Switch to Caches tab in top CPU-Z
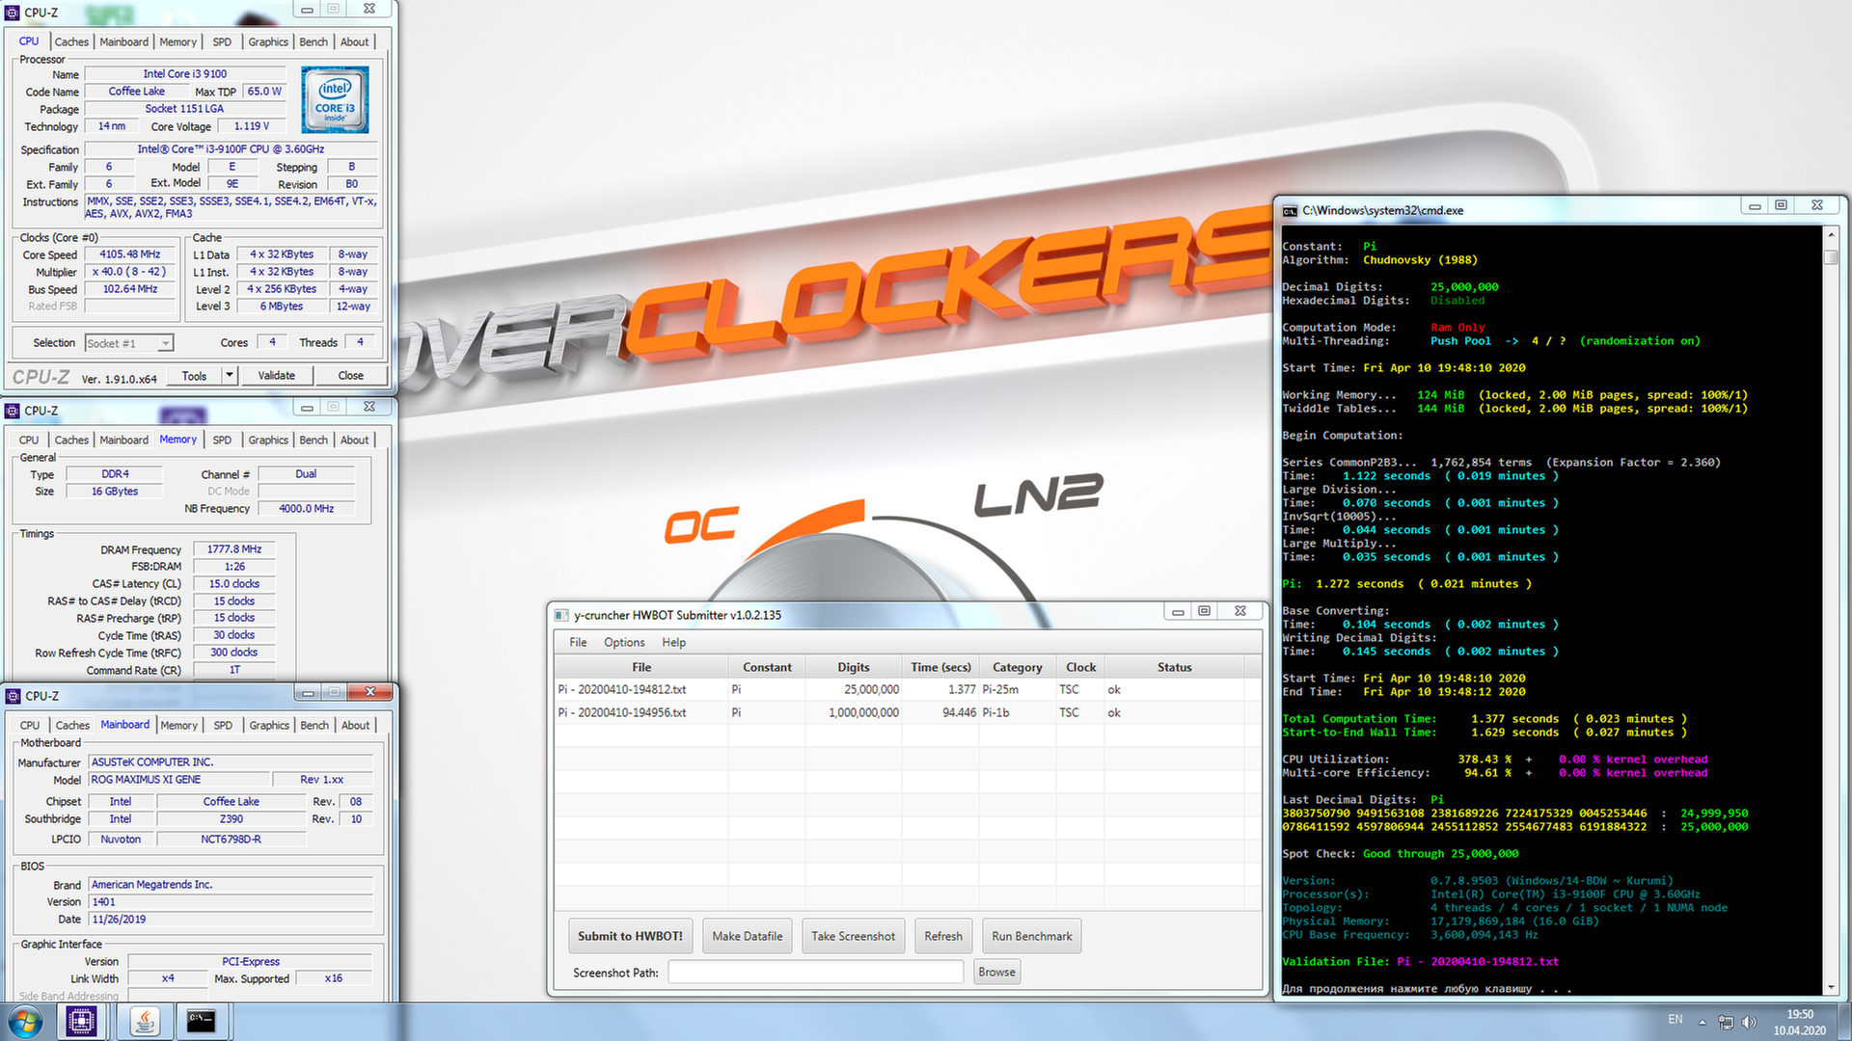 pyautogui.click(x=71, y=41)
